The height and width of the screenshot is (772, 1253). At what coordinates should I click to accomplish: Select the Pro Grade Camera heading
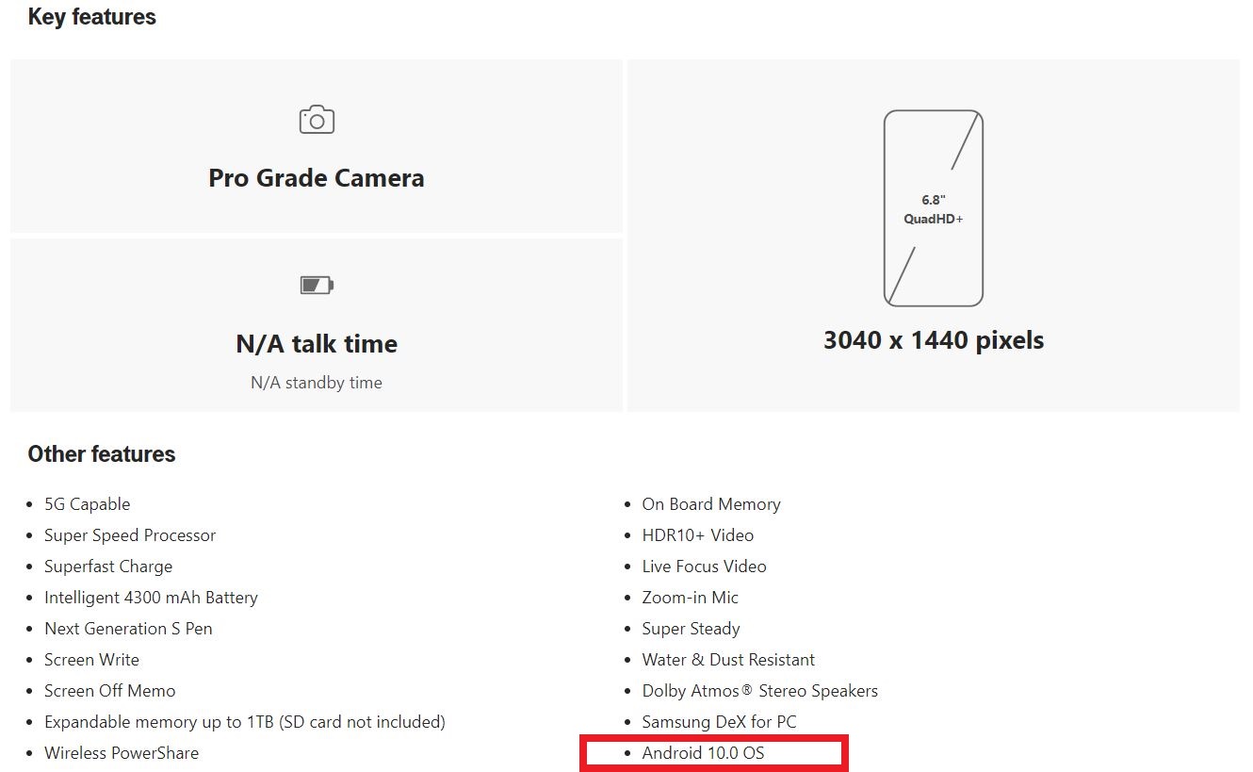click(317, 178)
